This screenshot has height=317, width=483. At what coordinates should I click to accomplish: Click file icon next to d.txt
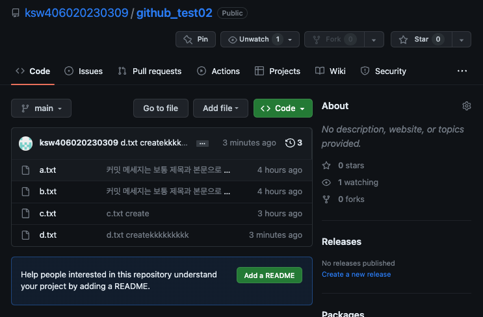coord(25,235)
